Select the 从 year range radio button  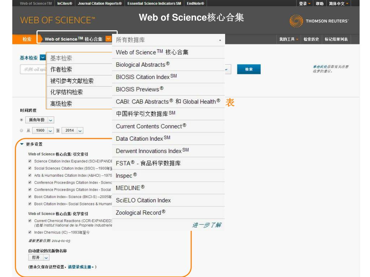pos(21,130)
